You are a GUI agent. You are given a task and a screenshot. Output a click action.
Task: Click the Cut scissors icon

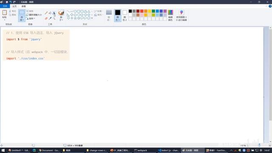pos(10,11)
